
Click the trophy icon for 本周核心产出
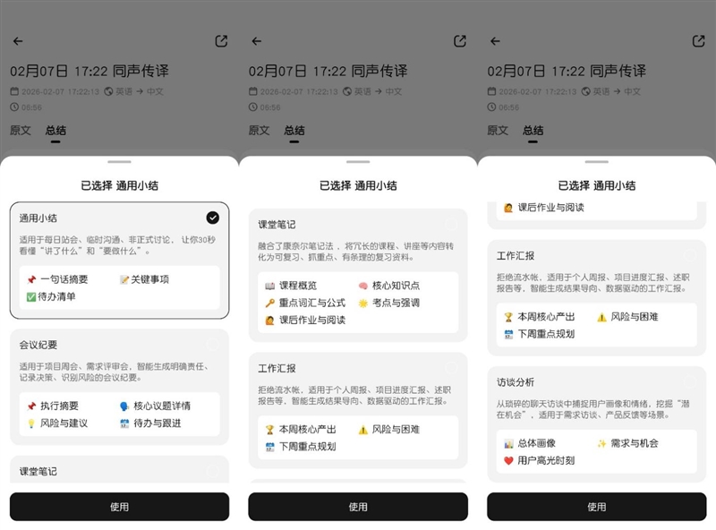click(268, 430)
